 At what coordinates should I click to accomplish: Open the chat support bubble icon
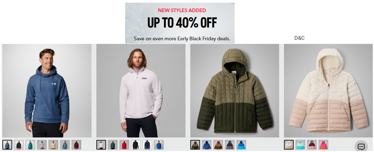coord(361,147)
